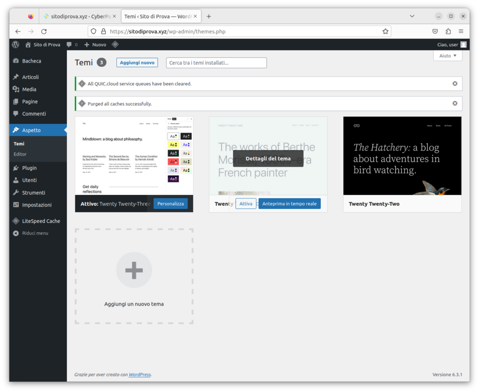Open Media library in sidebar

[x=29, y=89]
